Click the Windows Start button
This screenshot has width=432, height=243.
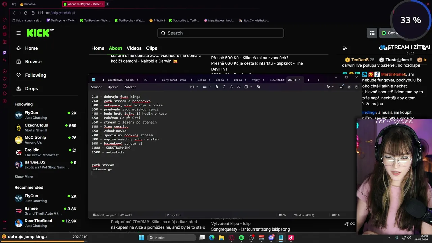pyautogui.click(x=141, y=238)
